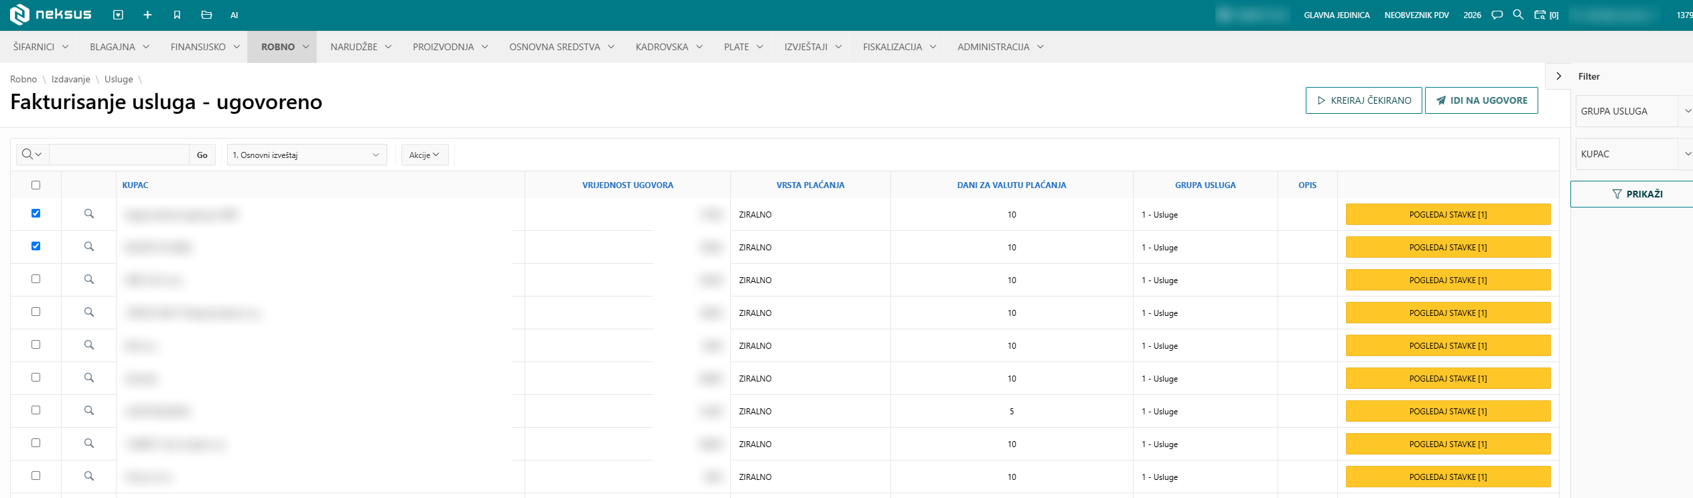The image size is (1693, 498).
Task: Open the Akcije actions dropdown
Action: (424, 155)
